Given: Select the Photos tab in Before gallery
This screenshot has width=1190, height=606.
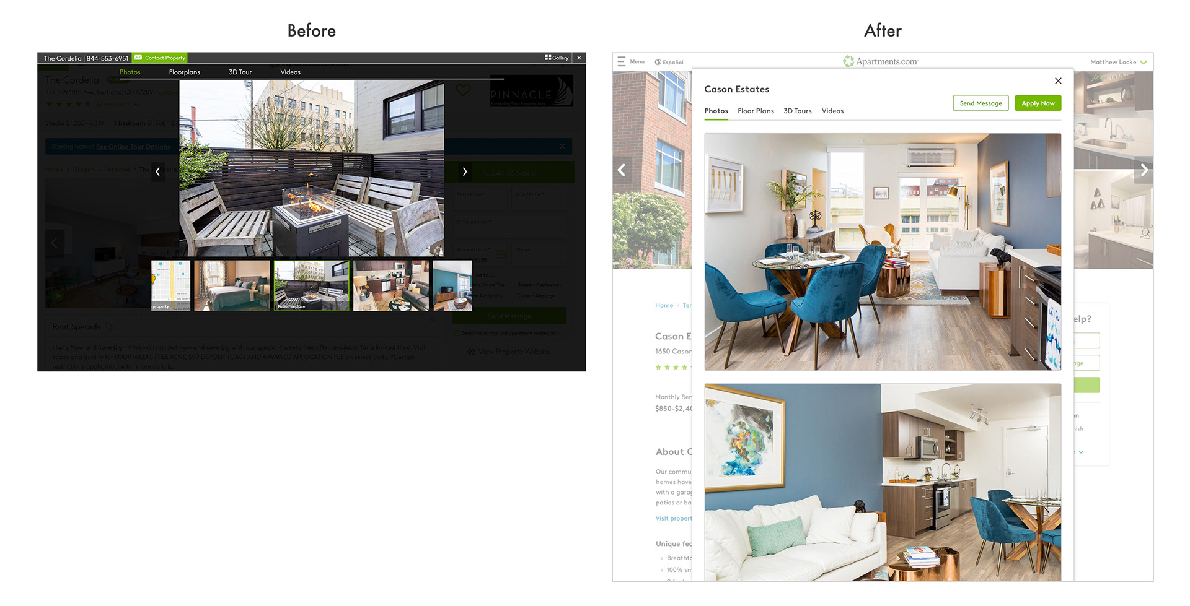Looking at the screenshot, I should (x=130, y=72).
